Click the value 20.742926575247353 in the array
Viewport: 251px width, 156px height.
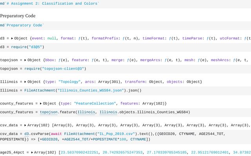[122, 152]
